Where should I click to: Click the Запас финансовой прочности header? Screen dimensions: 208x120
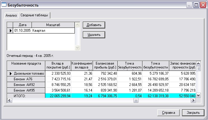click(x=183, y=66)
